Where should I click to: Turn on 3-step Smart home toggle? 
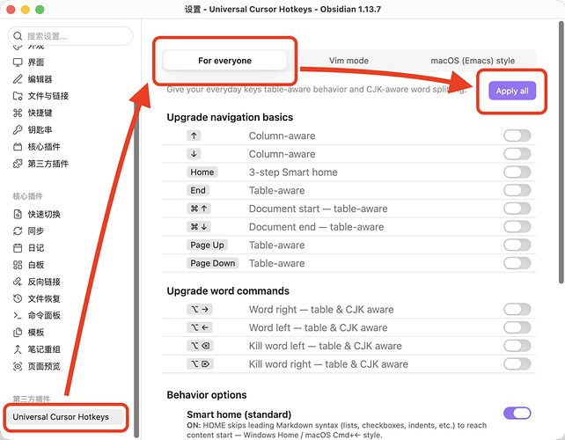coord(517,172)
